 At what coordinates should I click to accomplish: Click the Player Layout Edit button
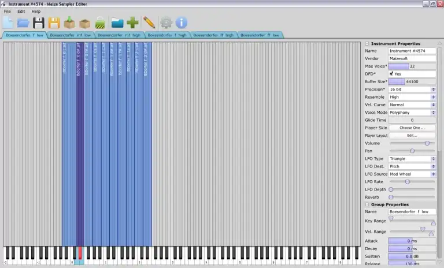[412, 135]
